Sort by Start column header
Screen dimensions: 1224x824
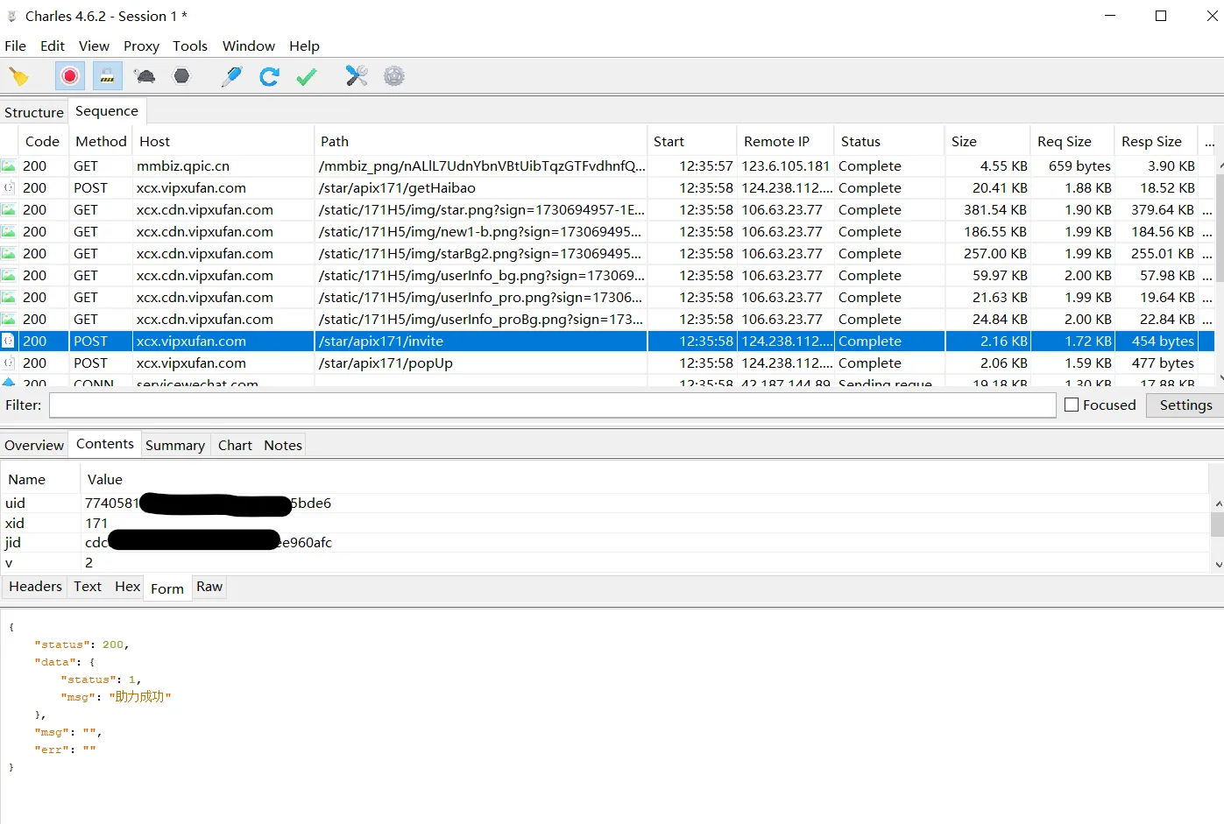coord(692,141)
